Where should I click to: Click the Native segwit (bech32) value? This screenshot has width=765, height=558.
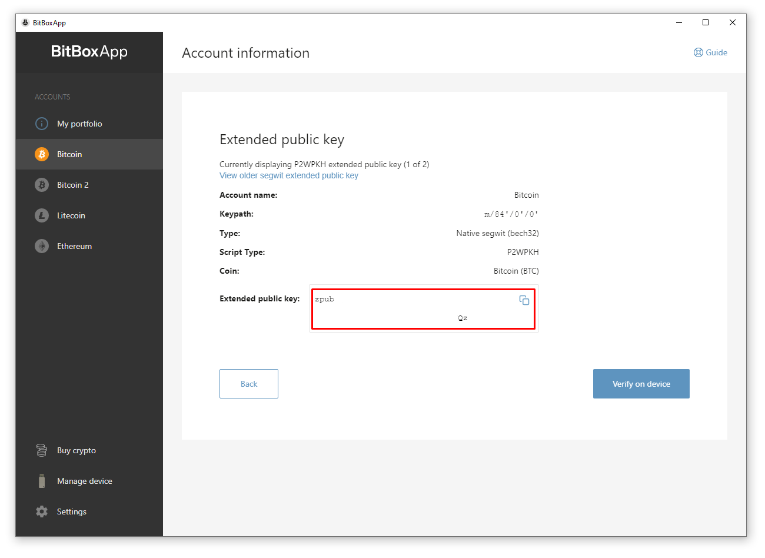498,233
